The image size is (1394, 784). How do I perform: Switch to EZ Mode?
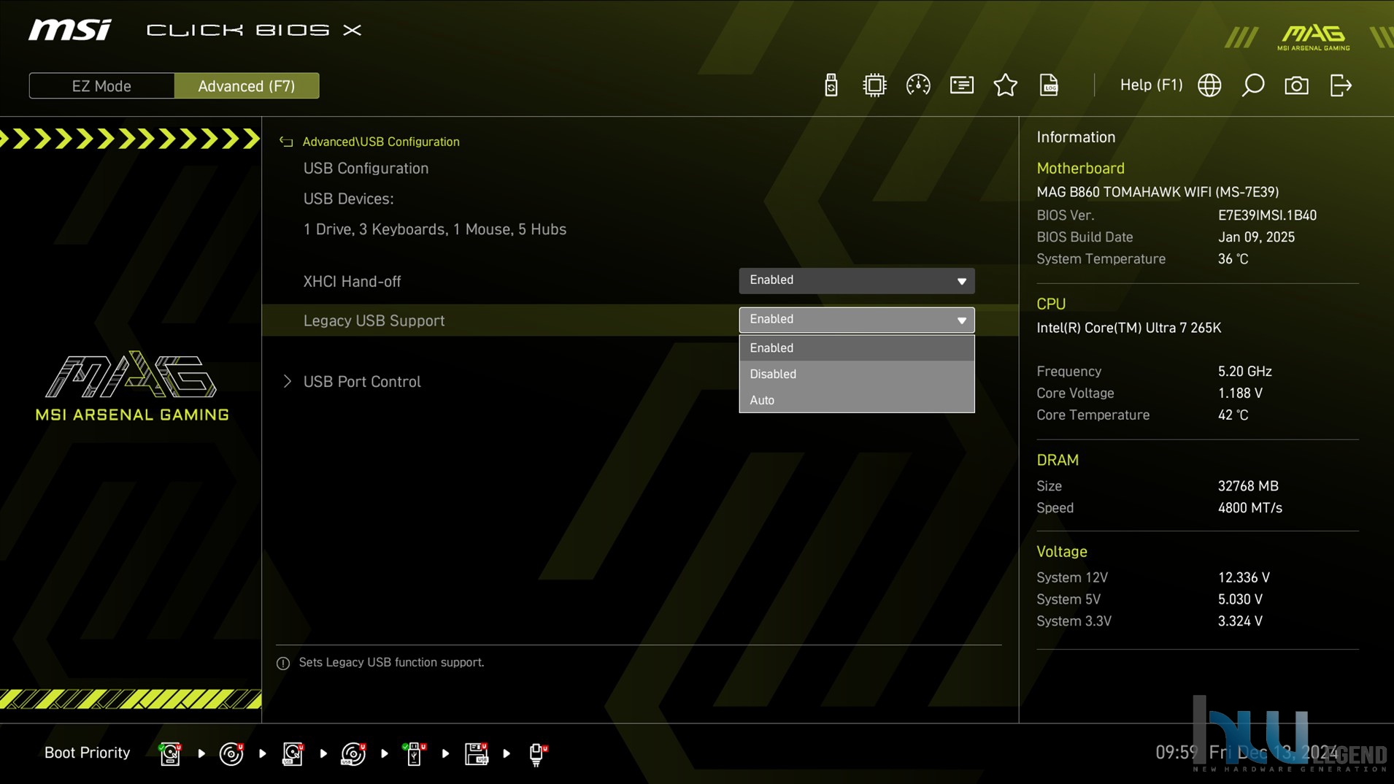[101, 85]
